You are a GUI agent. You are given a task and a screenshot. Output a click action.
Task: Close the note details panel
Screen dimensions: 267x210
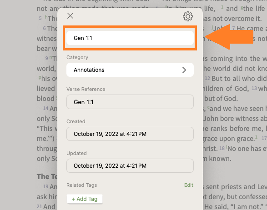click(x=70, y=16)
